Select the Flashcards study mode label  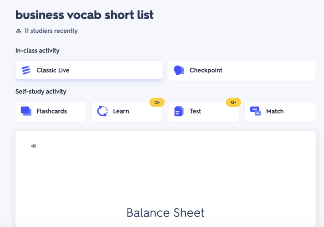pyautogui.click(x=51, y=111)
